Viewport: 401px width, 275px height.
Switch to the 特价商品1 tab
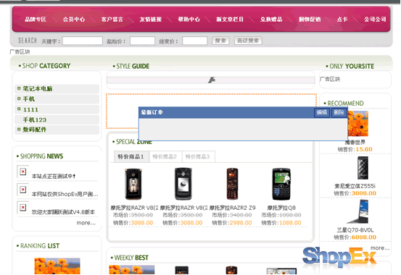pyautogui.click(x=131, y=156)
